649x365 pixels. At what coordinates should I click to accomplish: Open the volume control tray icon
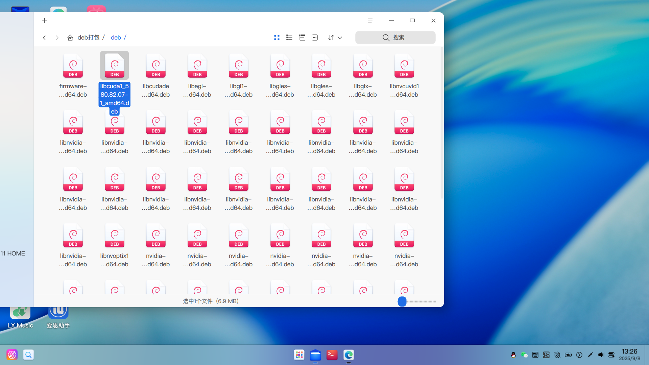(x=601, y=355)
